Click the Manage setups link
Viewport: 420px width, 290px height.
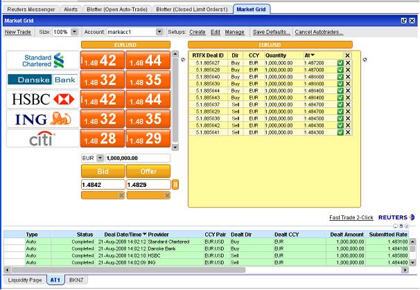click(x=235, y=32)
